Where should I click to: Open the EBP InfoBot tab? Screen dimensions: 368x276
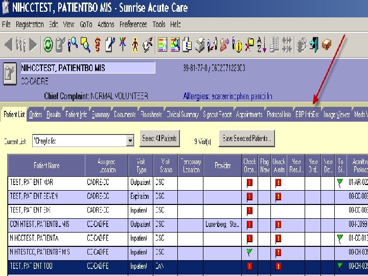pos(307,114)
